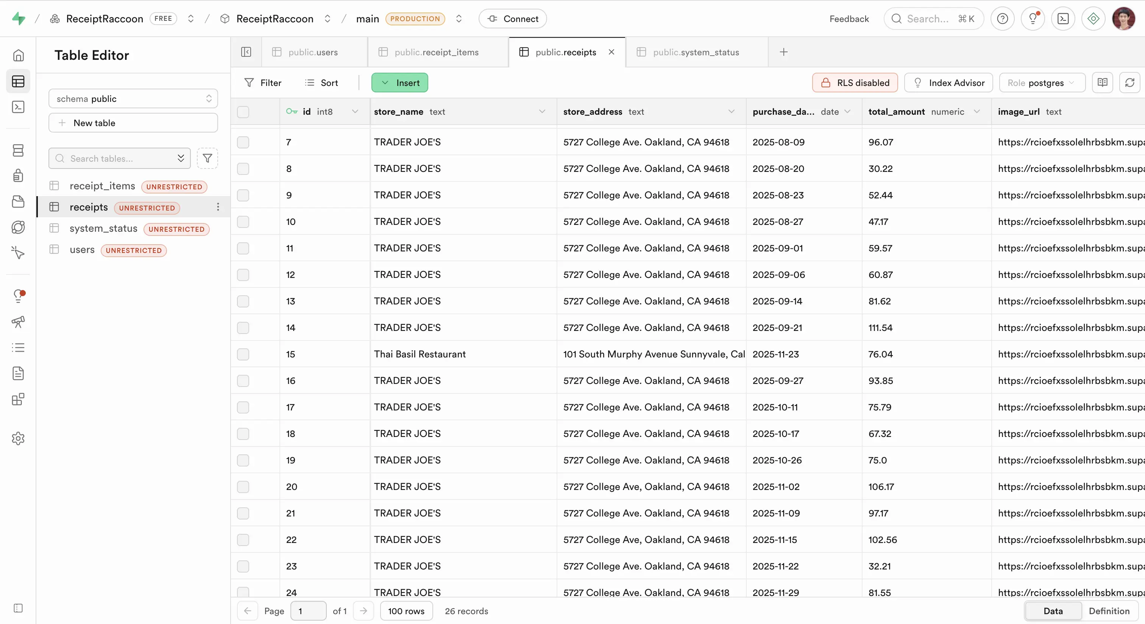The image size is (1145, 624).
Task: Switch to the public.receipt_items tab
Action: 436,52
